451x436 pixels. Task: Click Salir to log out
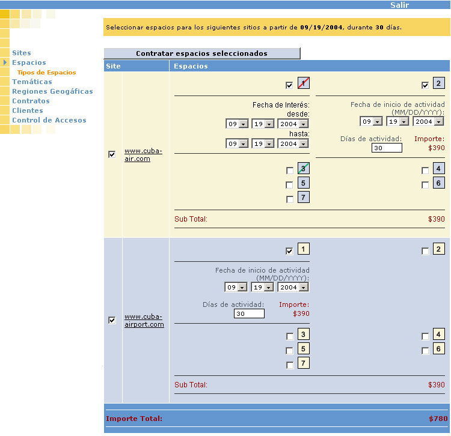click(399, 5)
